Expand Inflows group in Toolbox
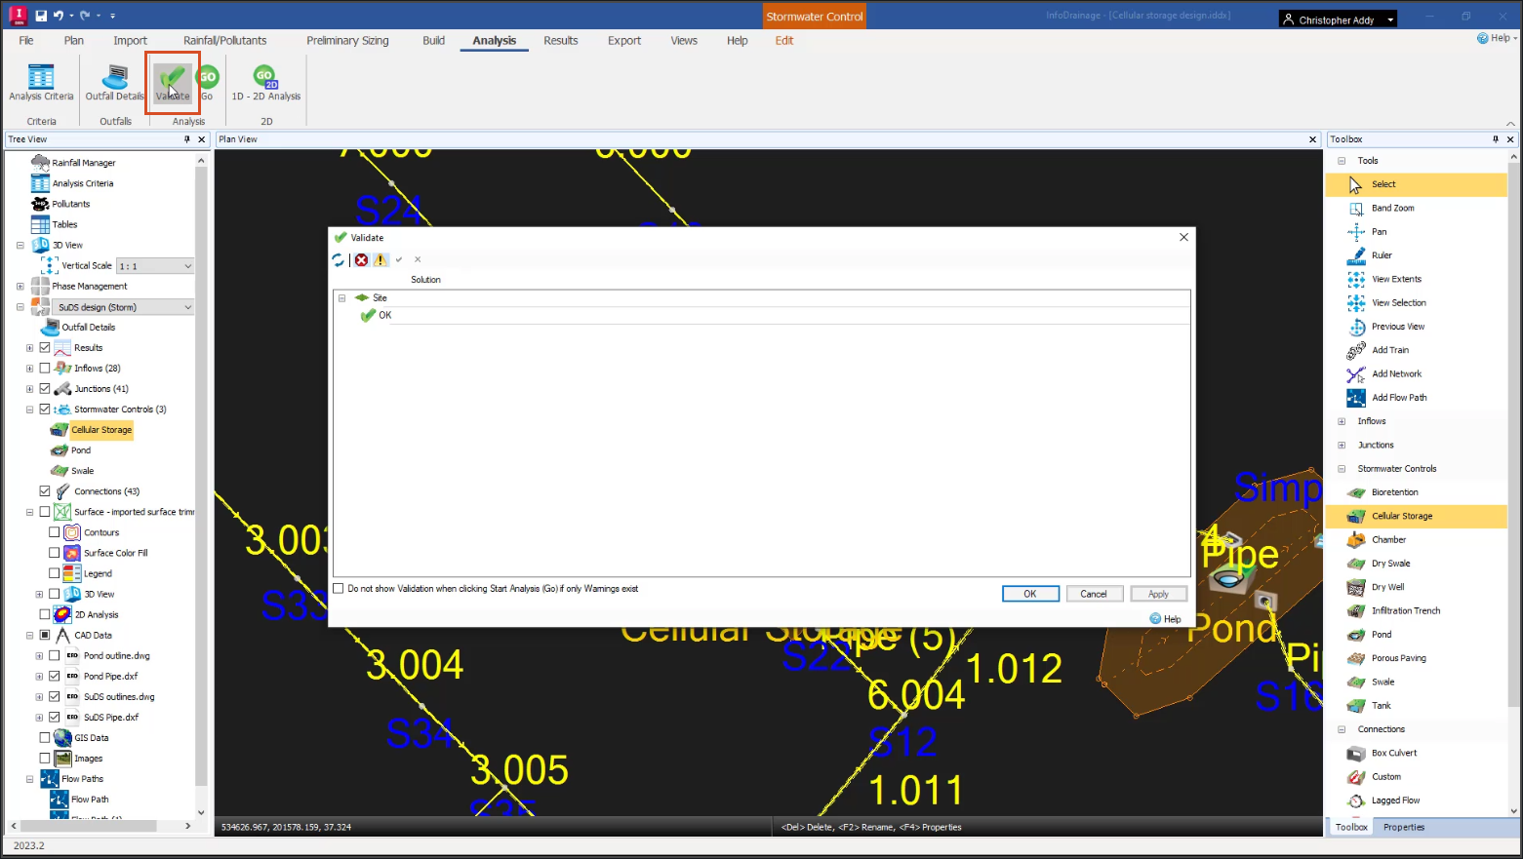This screenshot has width=1523, height=859. pyautogui.click(x=1342, y=421)
